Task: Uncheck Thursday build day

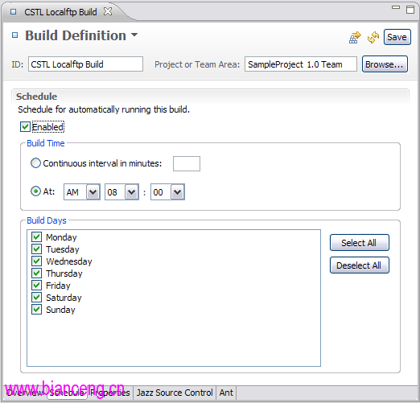Action: click(36, 273)
